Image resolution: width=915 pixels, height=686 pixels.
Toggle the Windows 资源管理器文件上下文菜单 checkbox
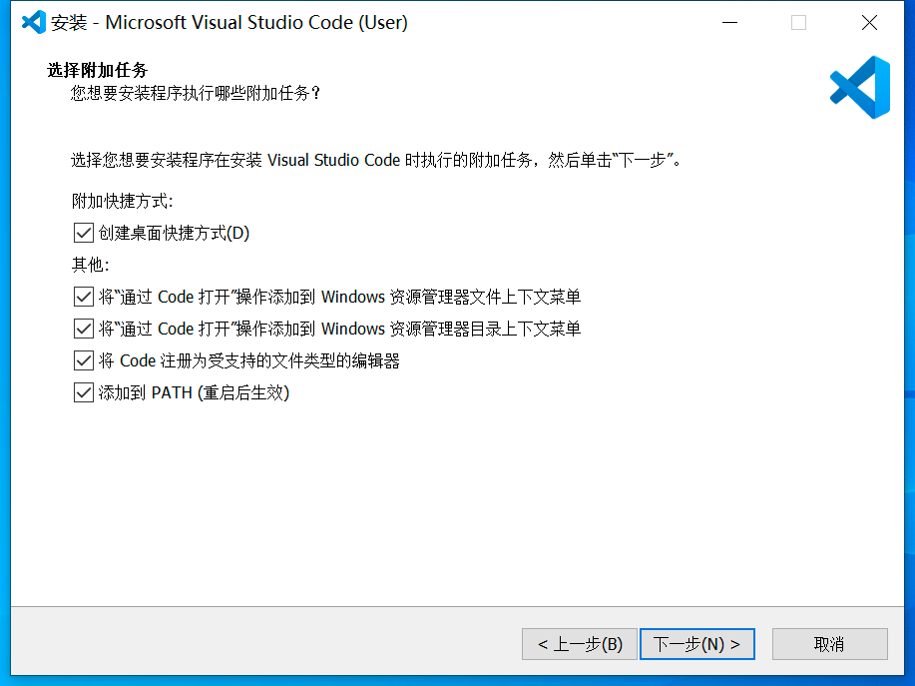pos(84,297)
